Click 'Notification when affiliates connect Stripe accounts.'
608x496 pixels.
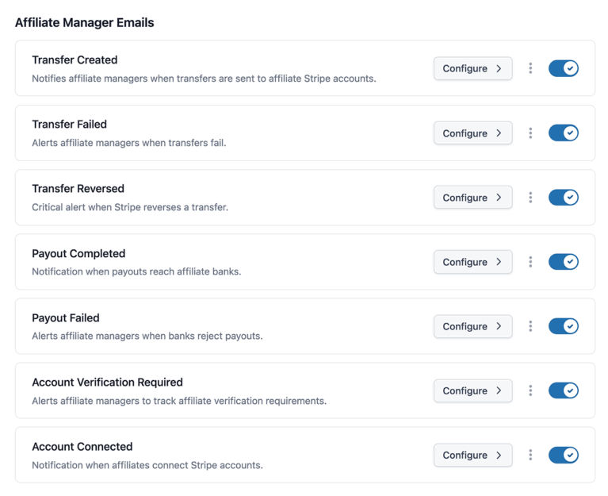(147, 465)
